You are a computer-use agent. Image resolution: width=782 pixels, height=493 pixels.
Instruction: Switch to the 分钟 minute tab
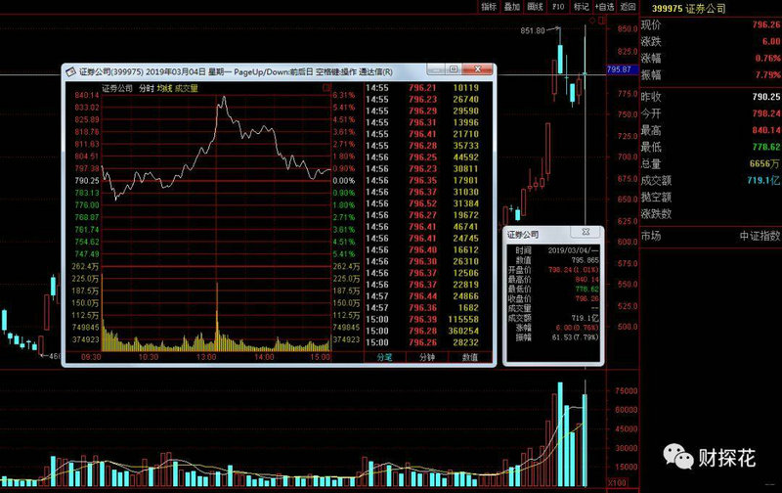coord(427,358)
